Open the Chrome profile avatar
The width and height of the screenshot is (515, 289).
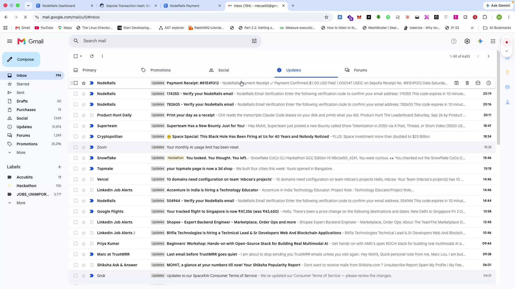pos(499,17)
